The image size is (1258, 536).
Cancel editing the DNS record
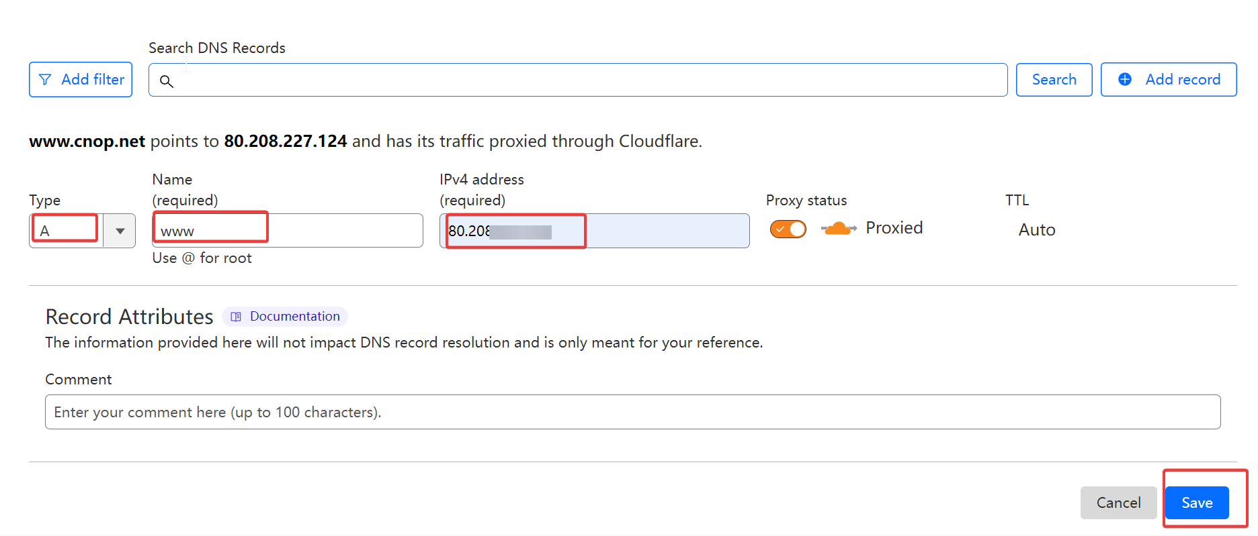click(x=1118, y=502)
